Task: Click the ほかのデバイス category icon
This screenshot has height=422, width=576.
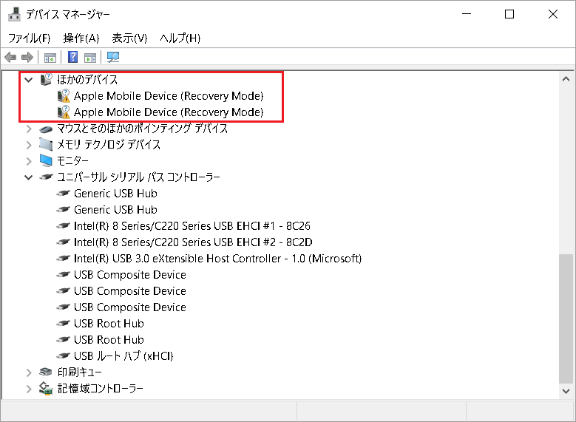Action: (46, 79)
